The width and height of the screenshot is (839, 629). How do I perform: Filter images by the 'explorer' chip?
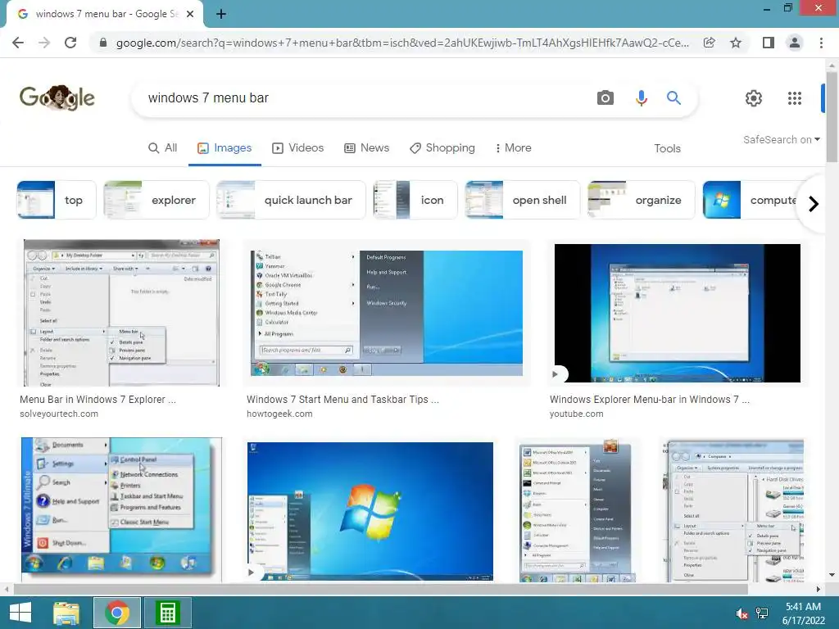click(x=156, y=200)
